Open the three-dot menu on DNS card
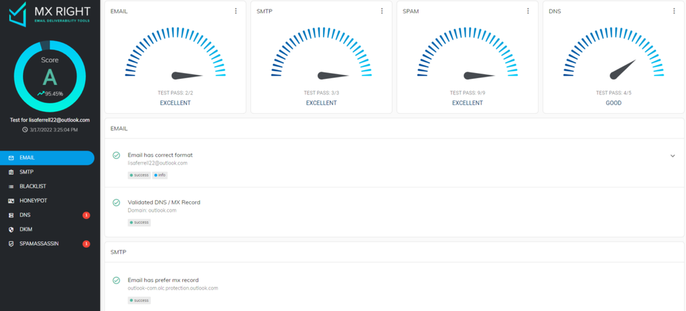 pos(674,11)
